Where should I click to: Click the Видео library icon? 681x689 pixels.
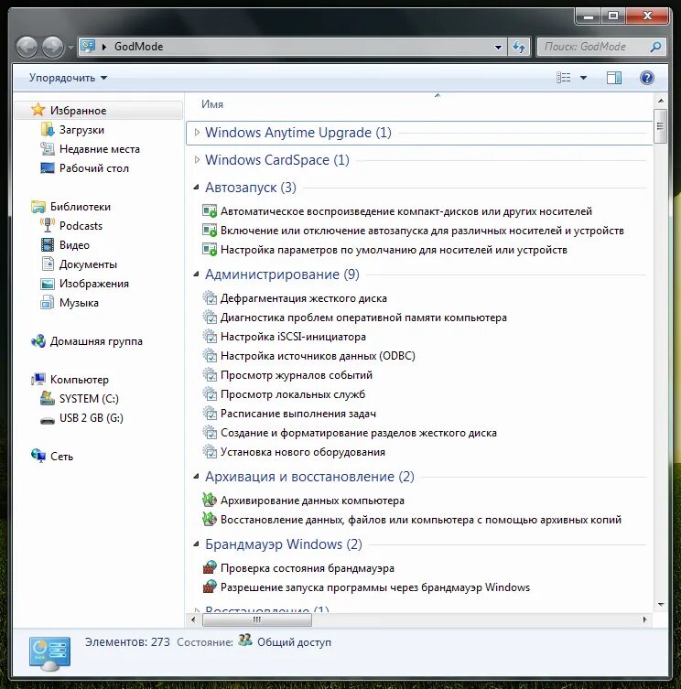pyautogui.click(x=48, y=244)
